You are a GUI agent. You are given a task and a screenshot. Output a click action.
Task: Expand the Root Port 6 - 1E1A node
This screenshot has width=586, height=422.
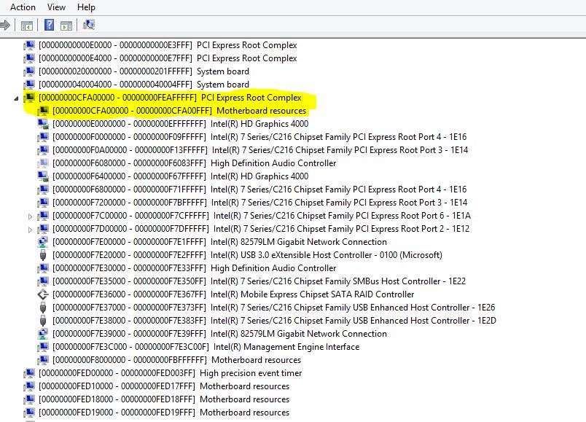(31, 216)
